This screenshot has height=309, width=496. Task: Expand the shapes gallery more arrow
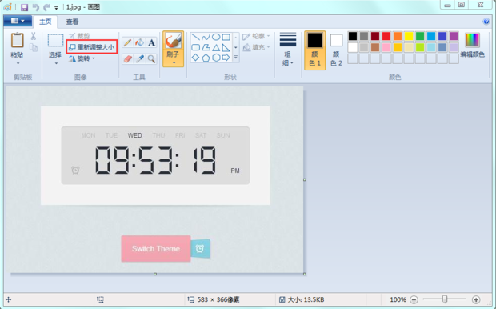click(236, 58)
